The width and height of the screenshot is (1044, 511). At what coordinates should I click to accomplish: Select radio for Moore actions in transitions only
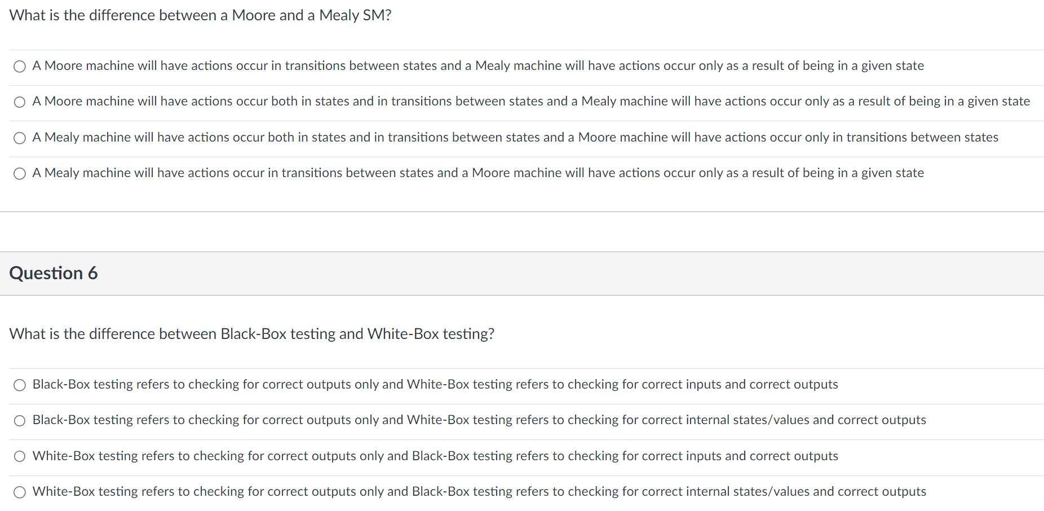click(20, 67)
